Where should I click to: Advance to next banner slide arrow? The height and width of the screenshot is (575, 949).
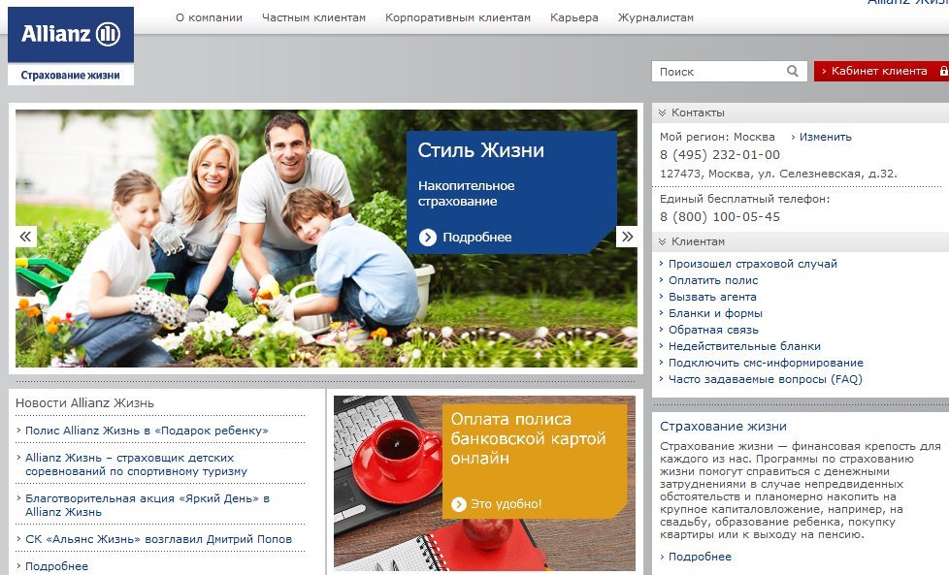tap(627, 237)
